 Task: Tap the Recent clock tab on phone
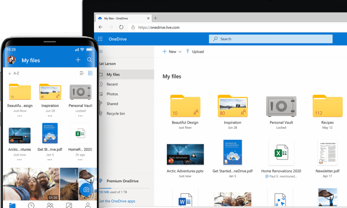tap(31, 205)
